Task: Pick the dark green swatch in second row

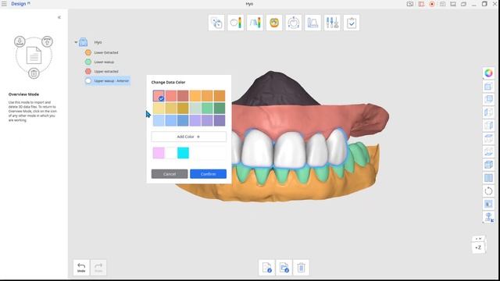Action: (x=220, y=108)
